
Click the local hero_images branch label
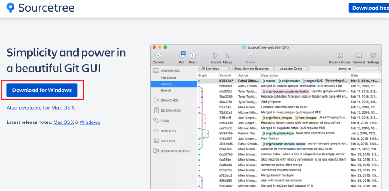306,118
